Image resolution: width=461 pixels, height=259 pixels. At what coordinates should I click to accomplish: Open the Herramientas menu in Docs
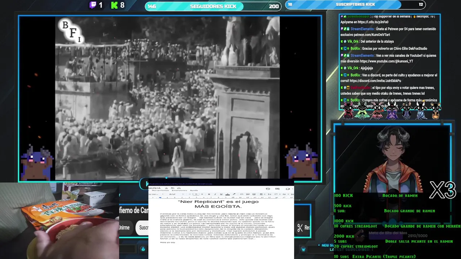click(160, 190)
